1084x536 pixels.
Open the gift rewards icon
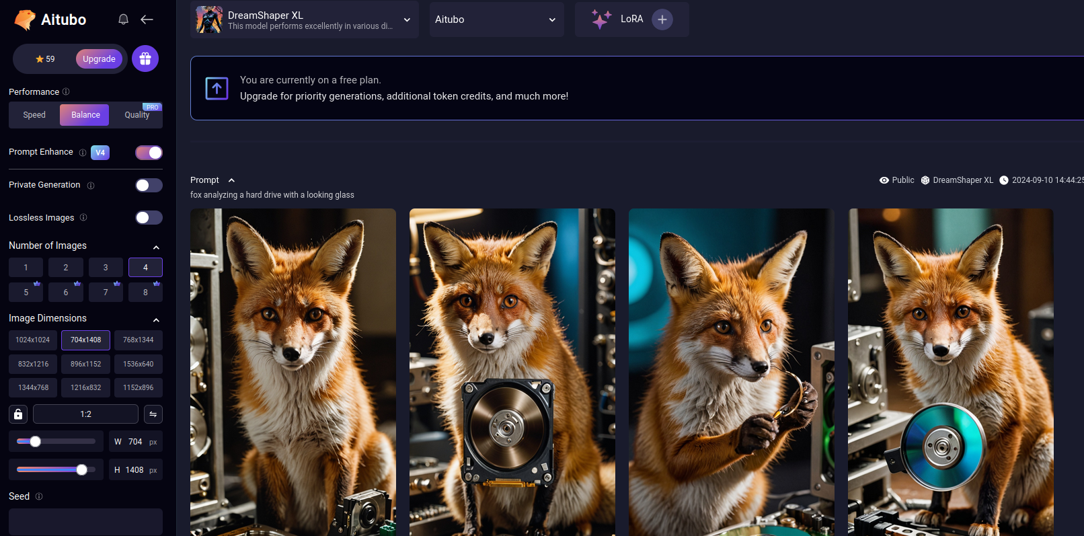click(x=145, y=59)
